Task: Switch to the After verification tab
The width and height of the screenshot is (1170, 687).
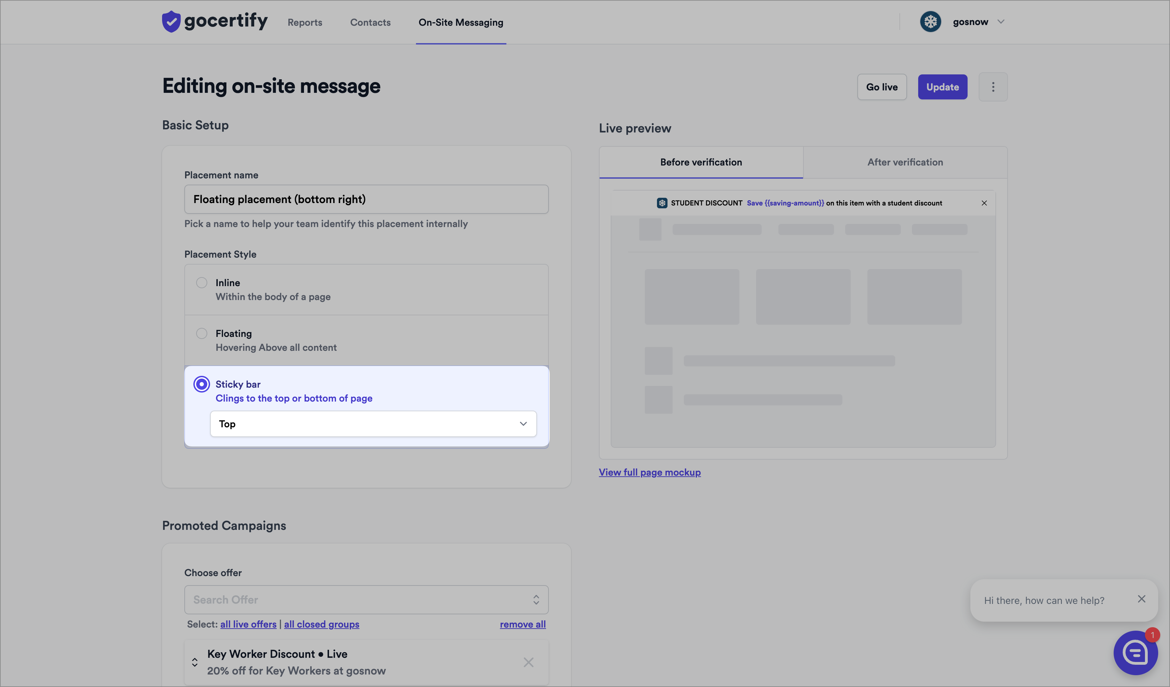Action: (x=904, y=162)
